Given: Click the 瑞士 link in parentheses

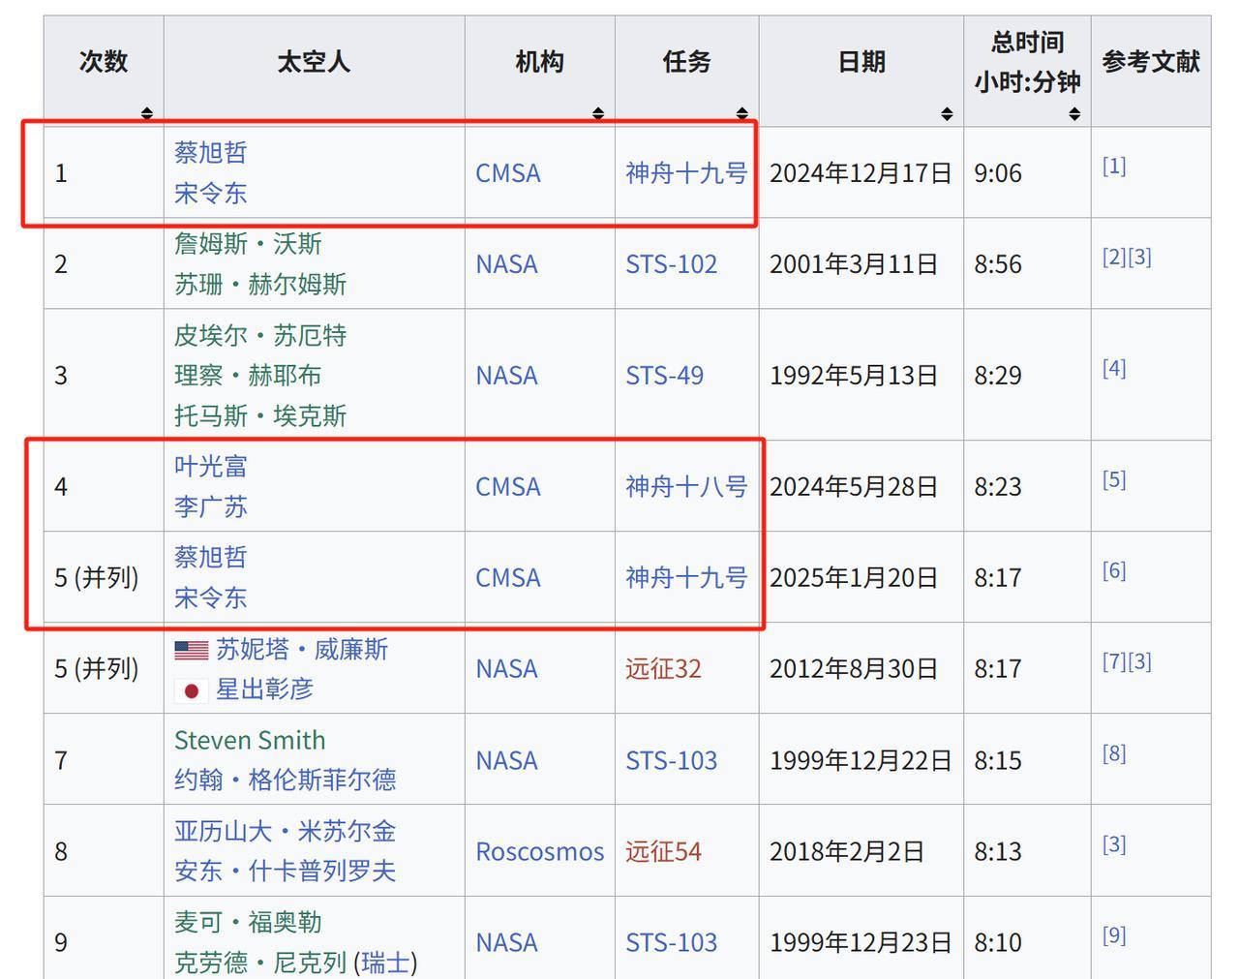Looking at the screenshot, I should tap(386, 963).
